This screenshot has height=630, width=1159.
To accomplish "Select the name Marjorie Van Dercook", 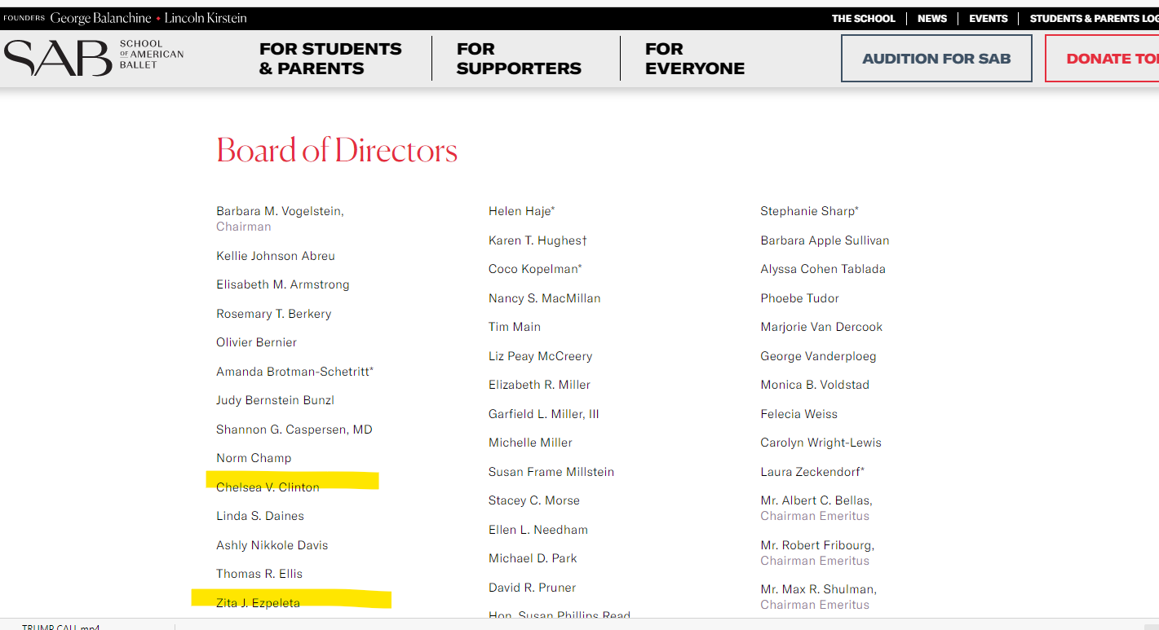I will click(x=821, y=327).
